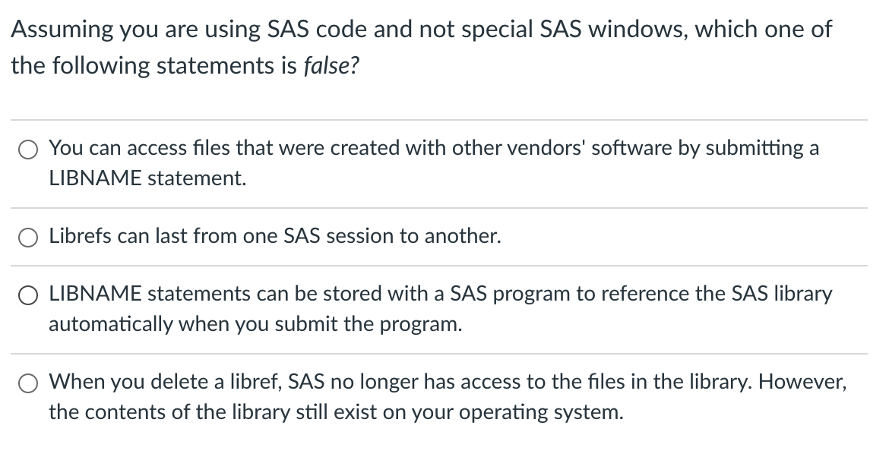Click the word "However," in the last option
This screenshot has width=889, height=457.
[803, 383]
